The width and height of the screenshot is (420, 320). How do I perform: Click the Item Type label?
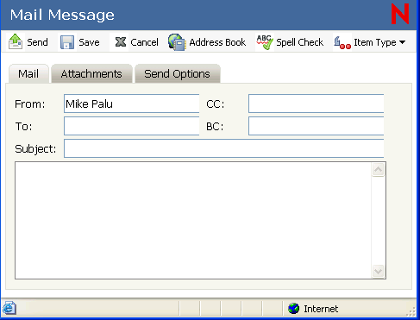(375, 42)
